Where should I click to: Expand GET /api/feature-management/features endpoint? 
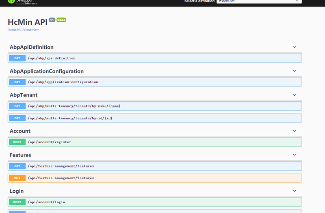coord(155,166)
